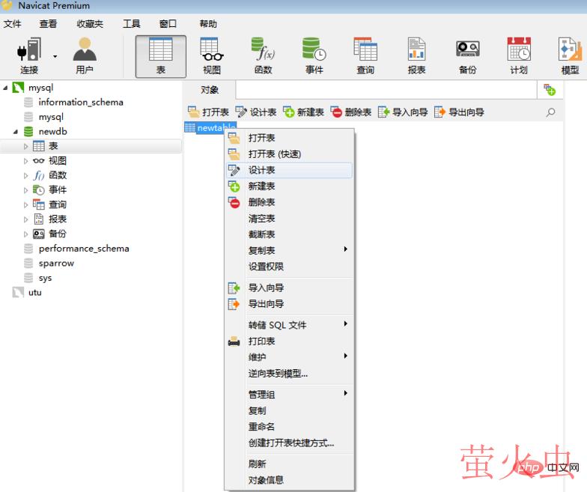This screenshot has width=587, height=492.
Task: Choose 截断表 in the context menu
Action: (289, 234)
